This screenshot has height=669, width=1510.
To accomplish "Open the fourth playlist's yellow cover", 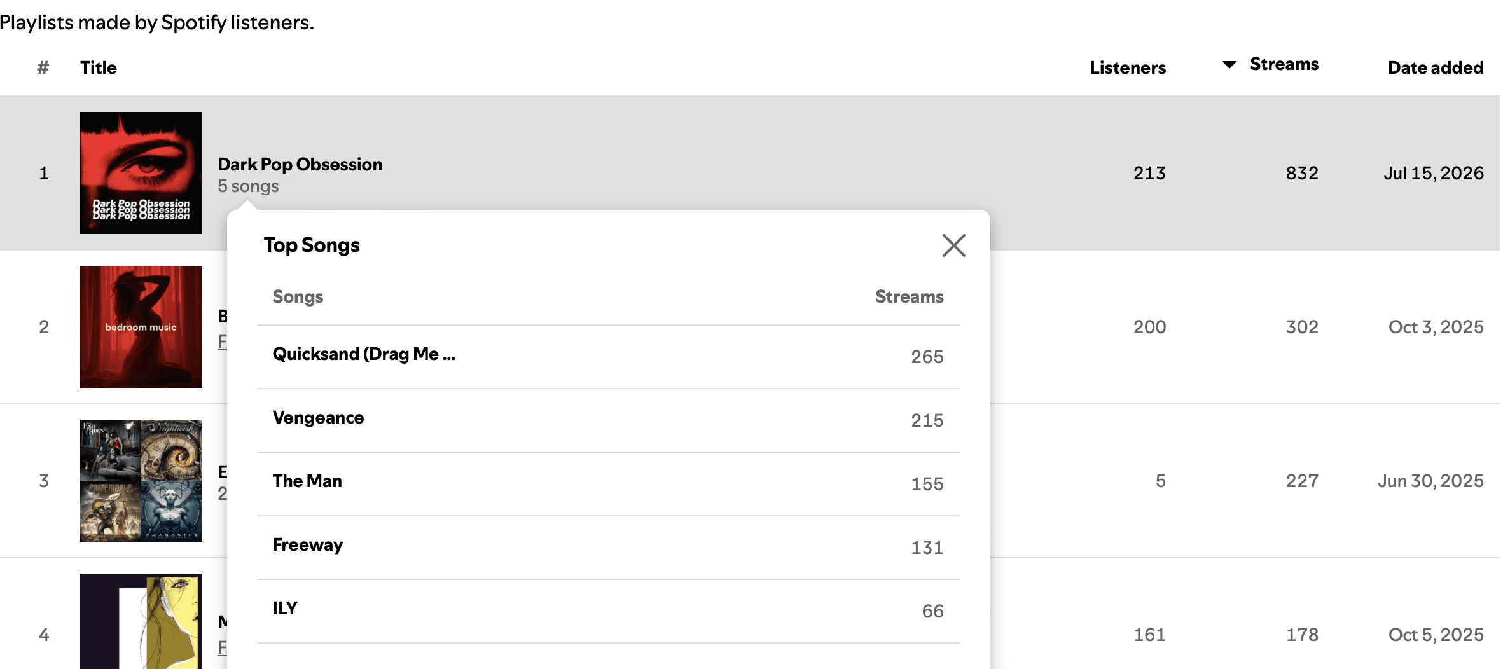I will (141, 621).
